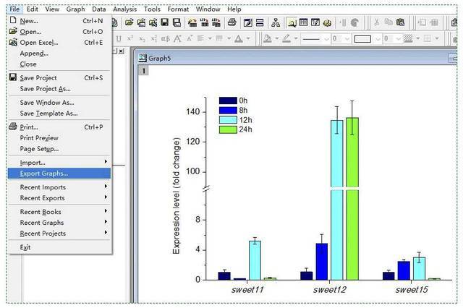Click the Open Excel toolbar icon
Image resolution: width=463 pixels, height=308 pixels.
pyautogui.click(x=153, y=22)
